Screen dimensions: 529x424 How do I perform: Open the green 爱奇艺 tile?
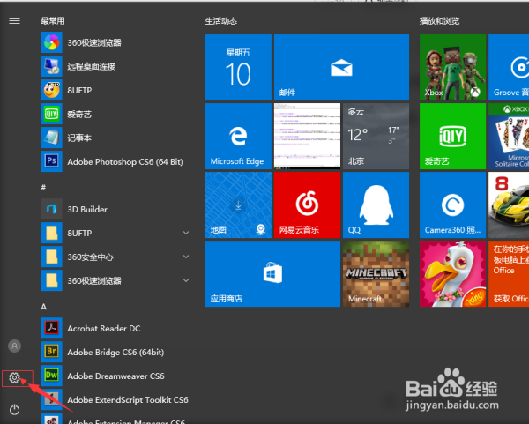coord(453,137)
